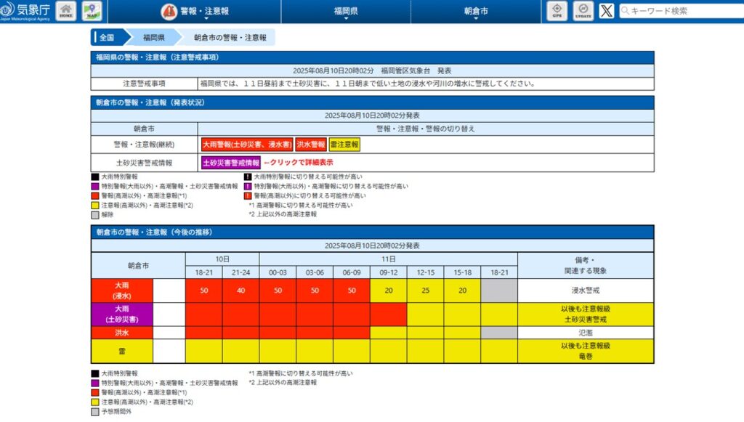Image resolution: width=744 pixels, height=422 pixels.
Task: Click the 大雨(浸水) row label
Action: tap(122, 291)
